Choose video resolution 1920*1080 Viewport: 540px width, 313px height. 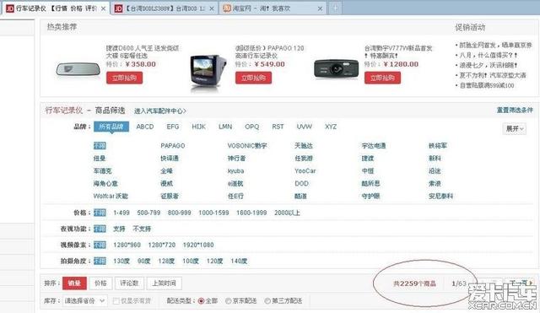coord(198,245)
